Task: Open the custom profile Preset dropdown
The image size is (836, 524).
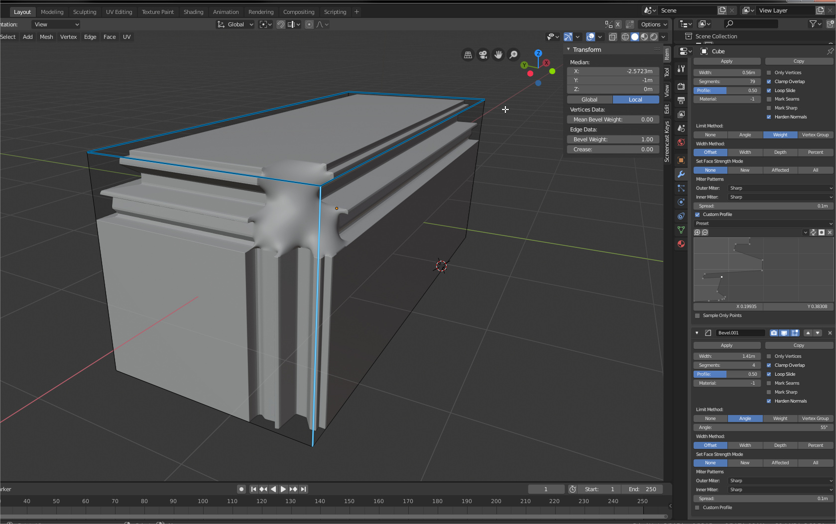Action: [763, 223]
